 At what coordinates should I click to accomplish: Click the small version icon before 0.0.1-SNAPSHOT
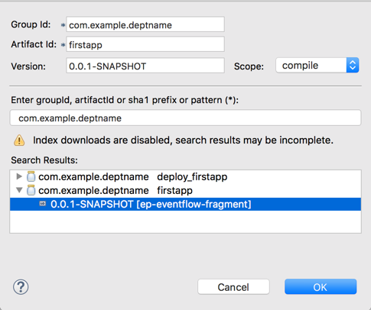click(x=43, y=204)
